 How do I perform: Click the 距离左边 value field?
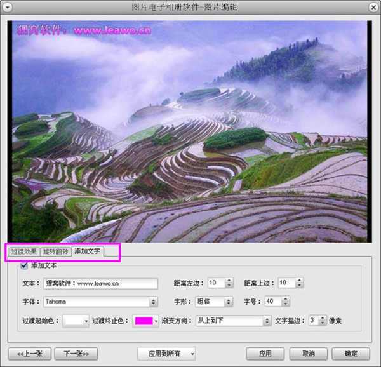(217, 283)
